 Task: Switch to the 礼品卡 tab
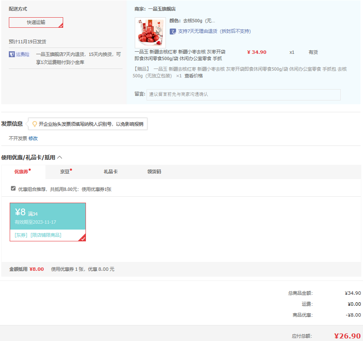click(111, 172)
